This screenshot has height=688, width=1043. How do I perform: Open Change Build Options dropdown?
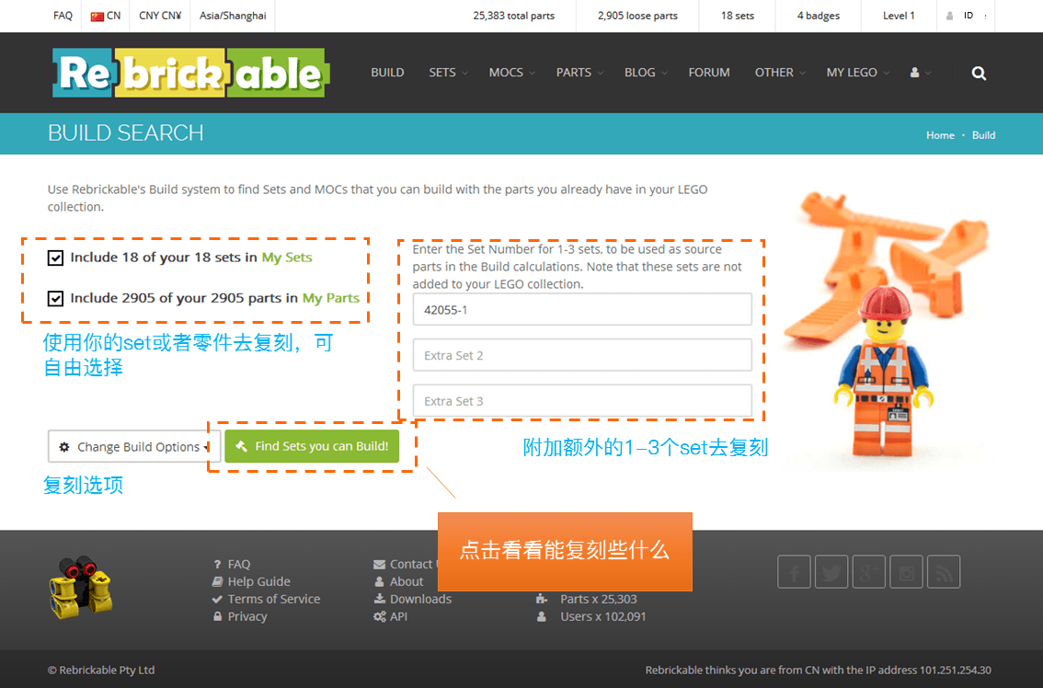[x=134, y=446]
